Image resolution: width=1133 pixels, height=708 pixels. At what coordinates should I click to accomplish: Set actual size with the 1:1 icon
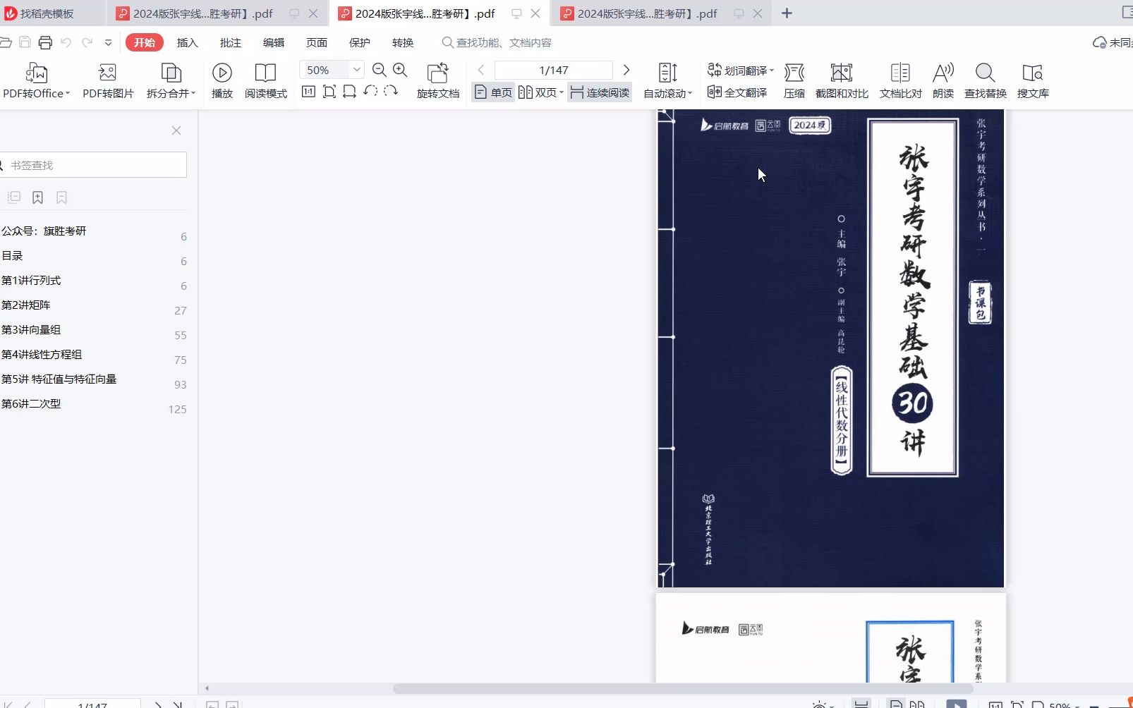[x=308, y=92]
